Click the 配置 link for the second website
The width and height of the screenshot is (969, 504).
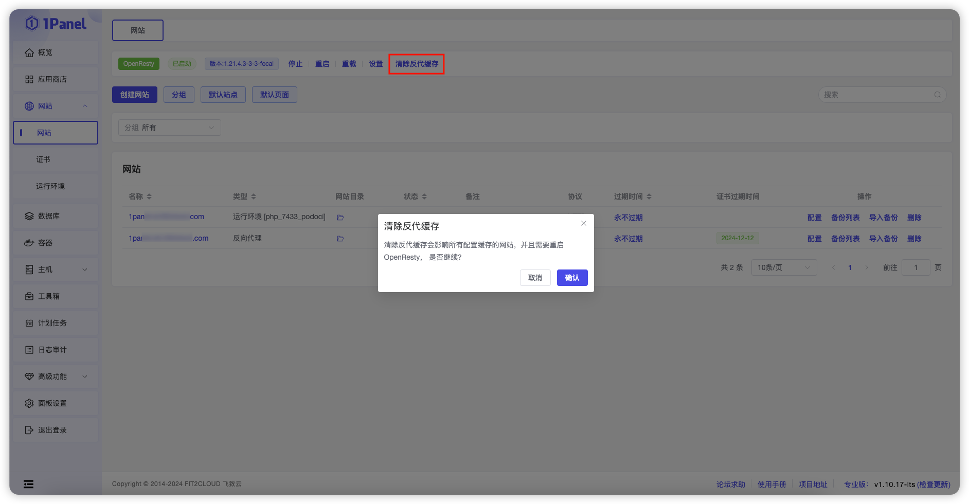[x=814, y=238]
